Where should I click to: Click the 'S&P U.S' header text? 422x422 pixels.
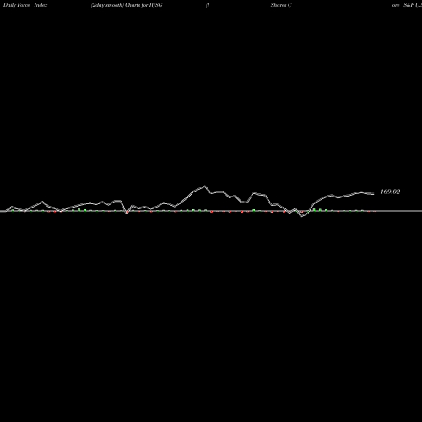click(413, 5)
